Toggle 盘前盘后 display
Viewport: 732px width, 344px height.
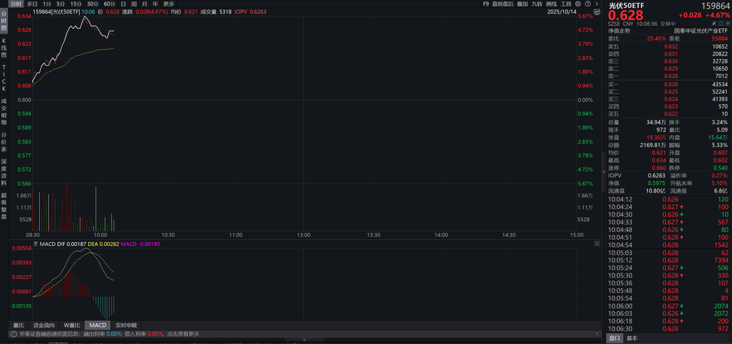coord(503,4)
